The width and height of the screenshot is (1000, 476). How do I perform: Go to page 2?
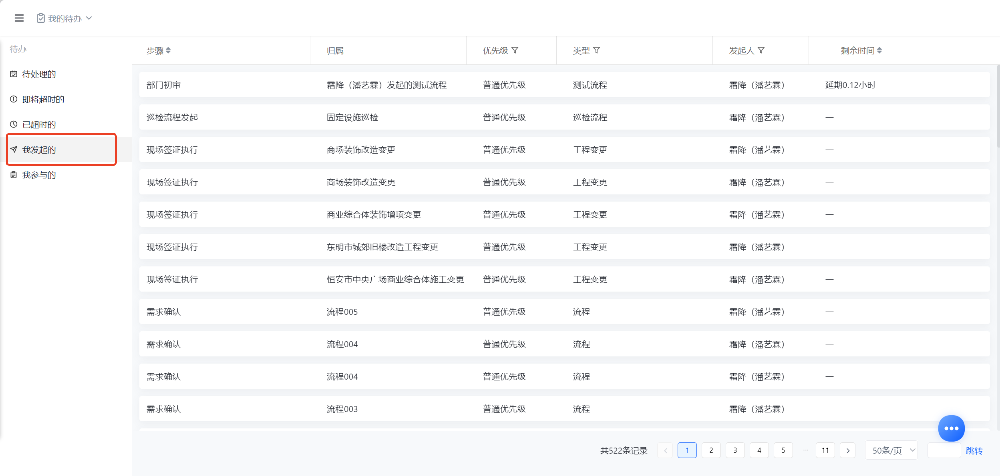tap(711, 450)
